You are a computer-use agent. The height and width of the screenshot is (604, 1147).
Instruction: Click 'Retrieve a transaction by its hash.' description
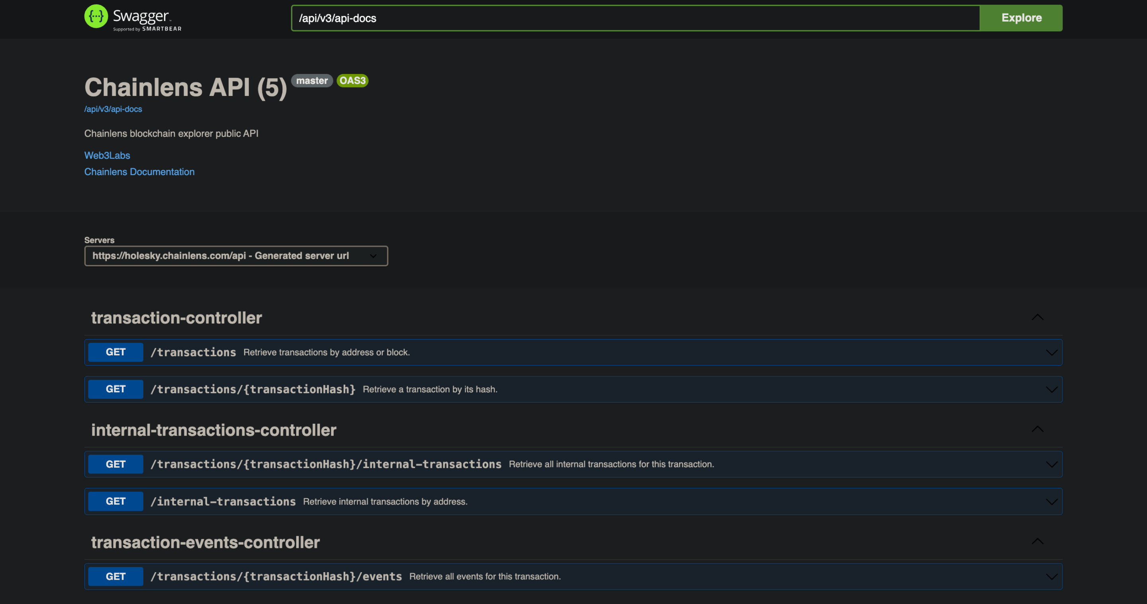(430, 389)
